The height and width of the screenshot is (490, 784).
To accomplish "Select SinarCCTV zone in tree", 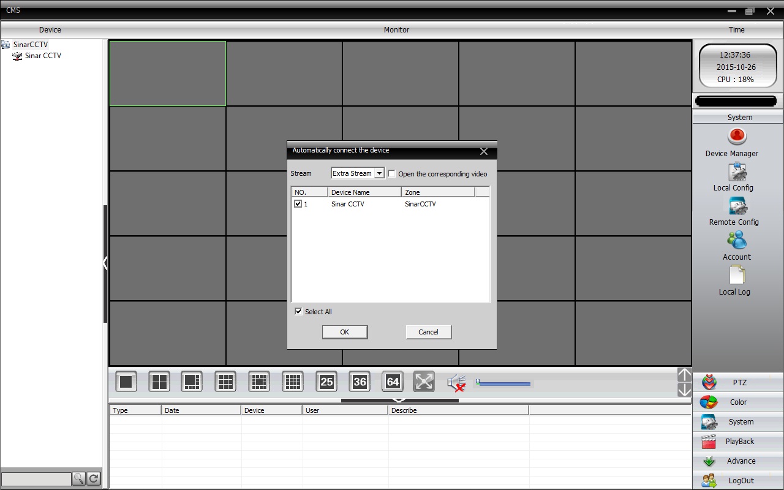I will [30, 45].
